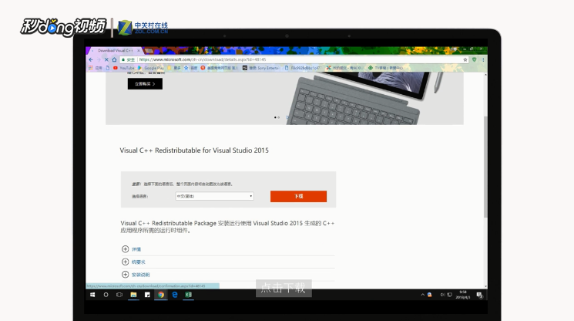Open the Action Center notifications icon
The height and width of the screenshot is (321, 574).
click(x=479, y=295)
